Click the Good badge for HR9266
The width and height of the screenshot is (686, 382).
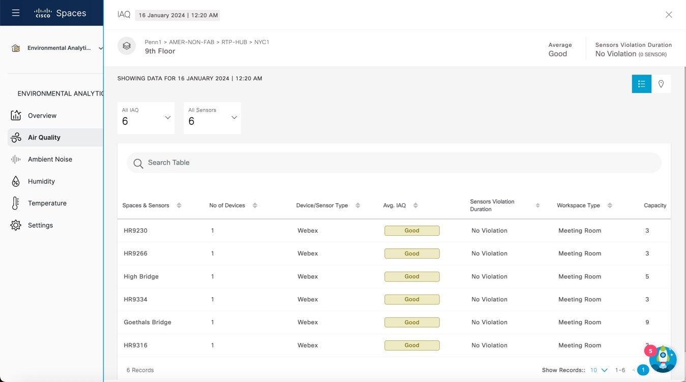(x=412, y=253)
